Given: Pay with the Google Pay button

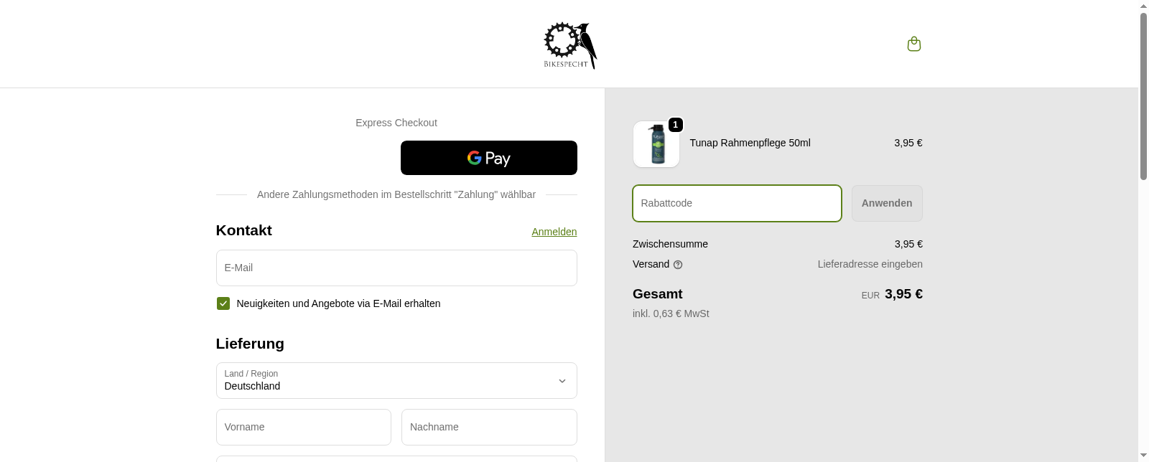Looking at the screenshot, I should click(x=488, y=158).
